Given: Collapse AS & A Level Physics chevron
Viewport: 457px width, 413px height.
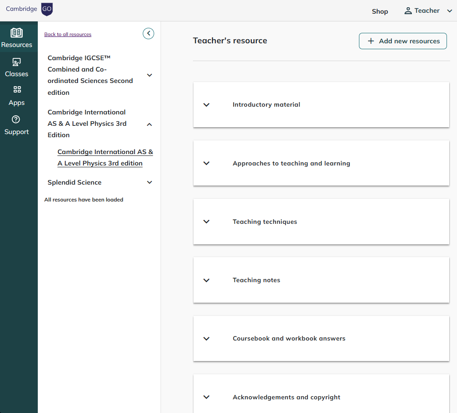Looking at the screenshot, I should pos(150,124).
